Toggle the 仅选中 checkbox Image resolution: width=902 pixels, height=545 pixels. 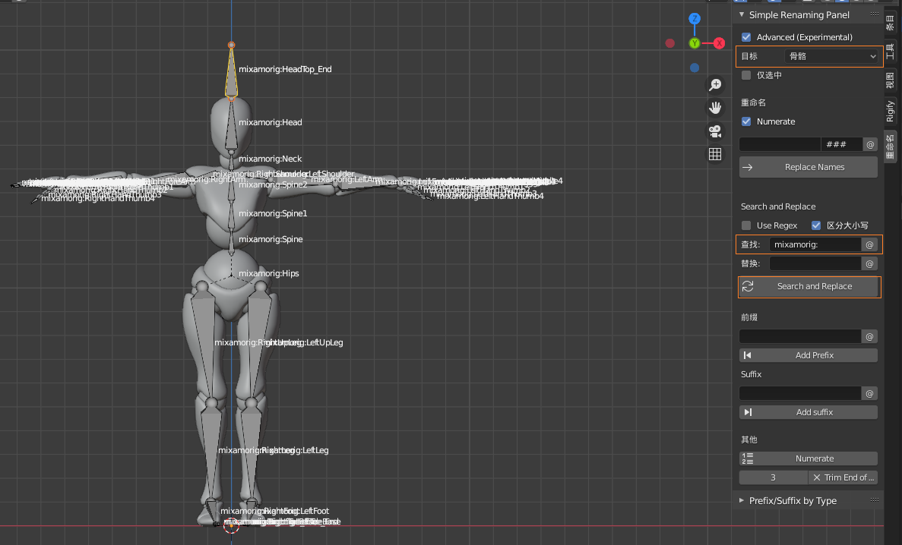746,75
